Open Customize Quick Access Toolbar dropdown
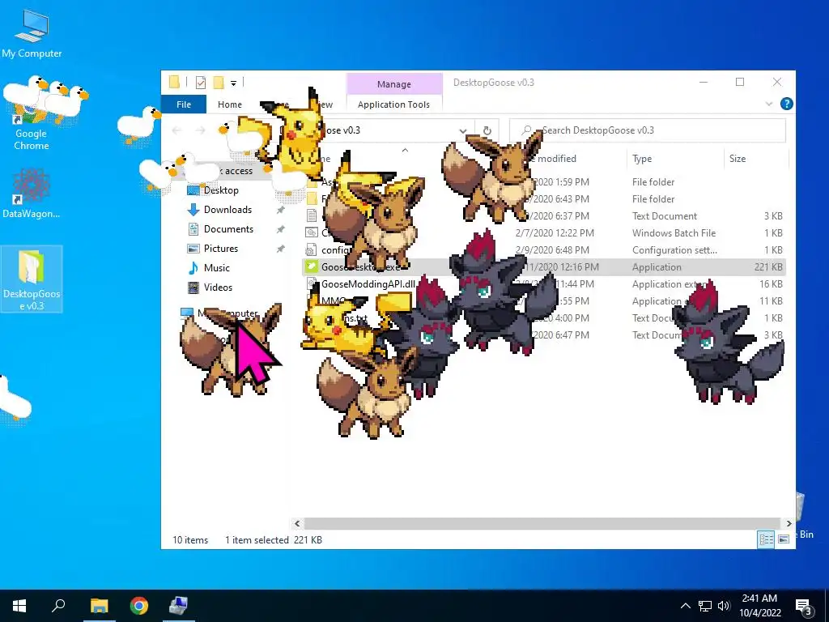This screenshot has height=622, width=829. (233, 83)
